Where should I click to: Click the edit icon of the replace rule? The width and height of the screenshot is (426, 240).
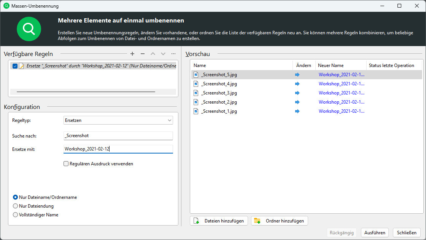pos(22,66)
